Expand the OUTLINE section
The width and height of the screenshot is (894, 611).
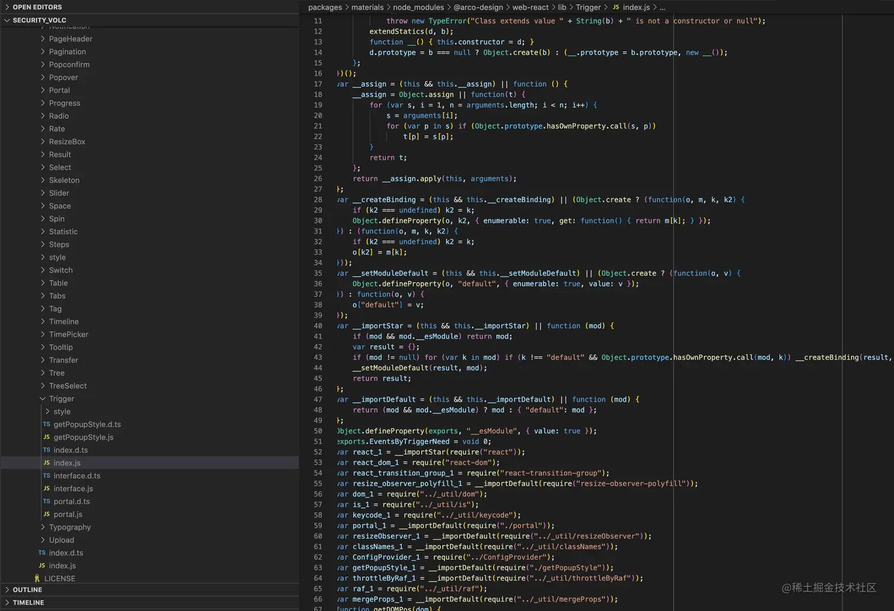pyautogui.click(x=7, y=590)
